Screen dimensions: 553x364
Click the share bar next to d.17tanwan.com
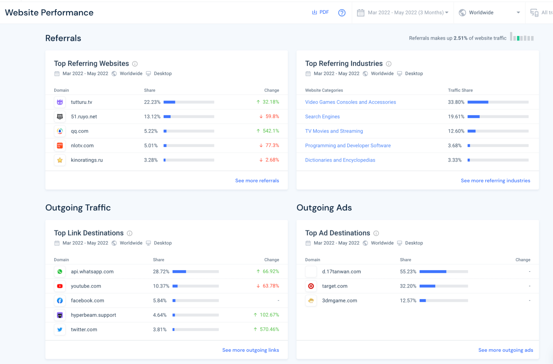[444, 272]
